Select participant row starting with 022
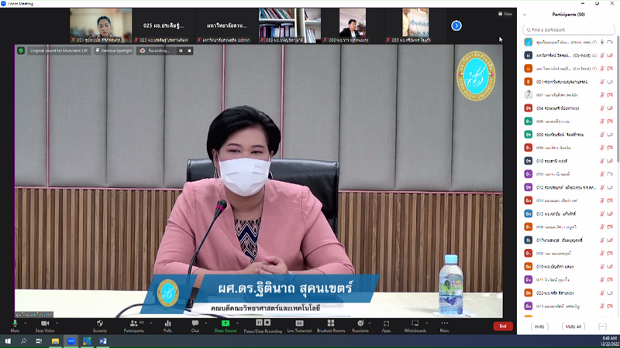 (569, 293)
